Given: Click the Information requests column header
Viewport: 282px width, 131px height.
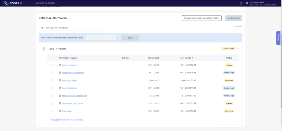Looking at the screenshot, I should 68,58.
